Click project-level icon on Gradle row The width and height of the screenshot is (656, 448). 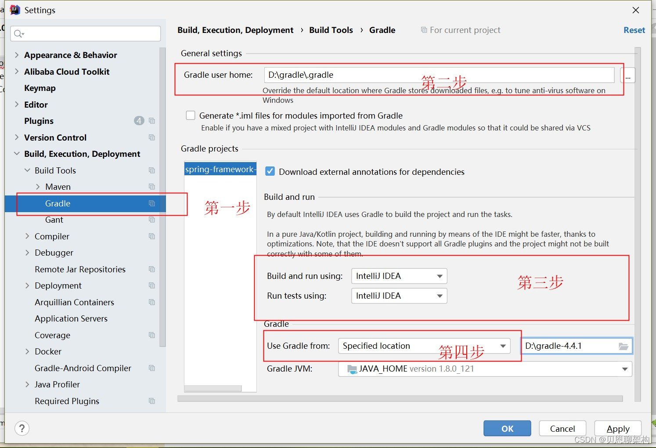[x=152, y=203]
